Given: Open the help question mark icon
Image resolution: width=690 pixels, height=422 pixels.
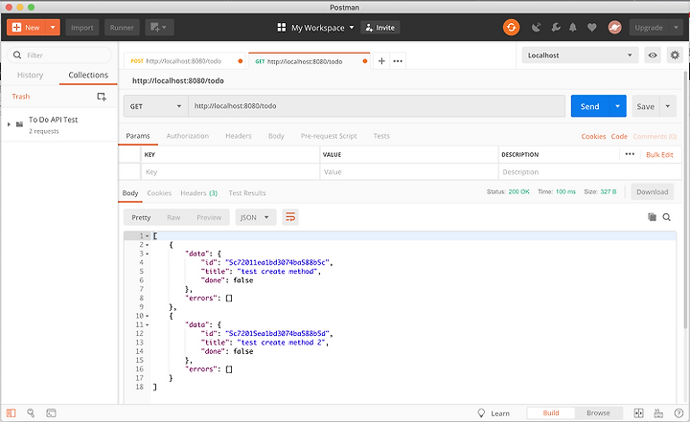Looking at the screenshot, I should point(678,412).
